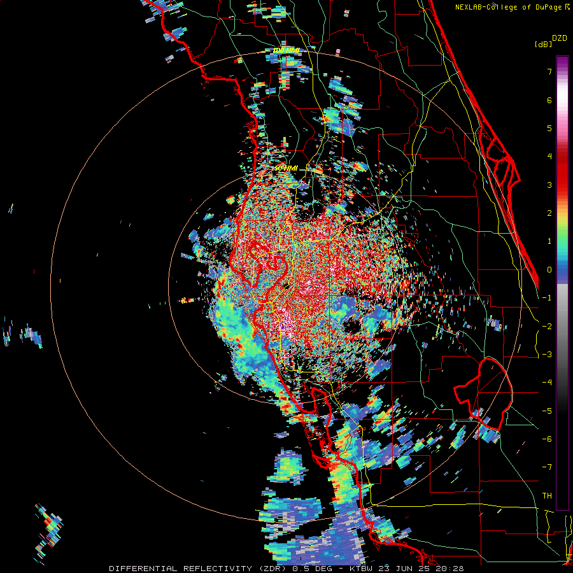Select the -7 value on color scale

[x=547, y=467]
